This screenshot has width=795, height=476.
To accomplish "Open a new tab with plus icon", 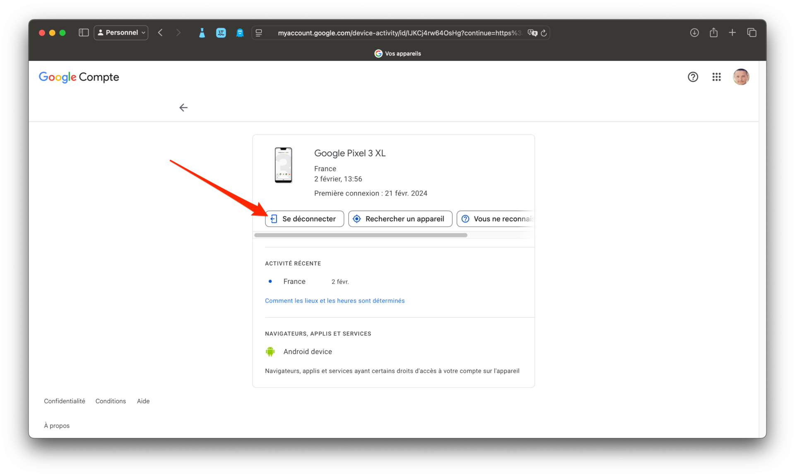I will 732,33.
